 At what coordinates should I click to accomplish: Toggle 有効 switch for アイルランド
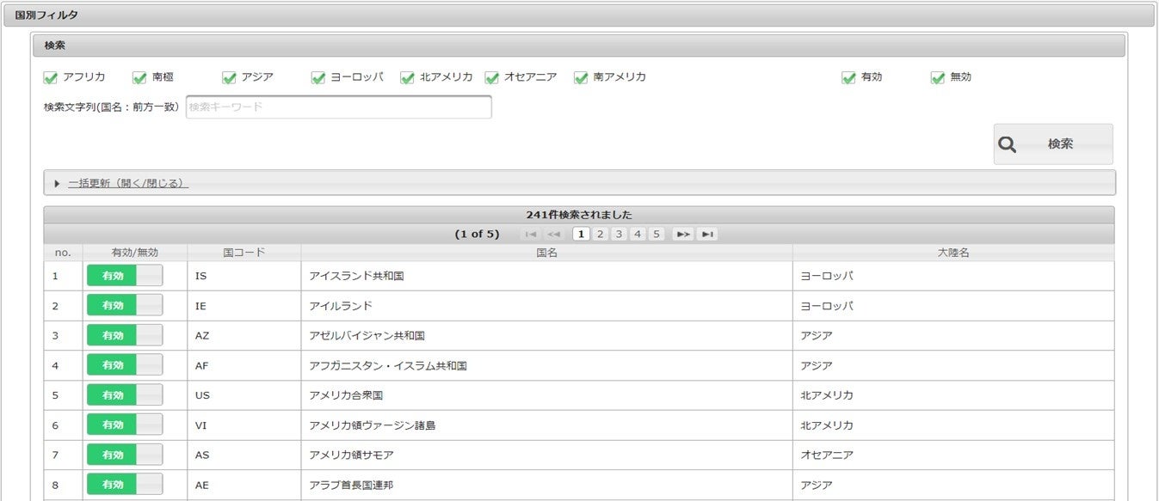[x=124, y=306]
